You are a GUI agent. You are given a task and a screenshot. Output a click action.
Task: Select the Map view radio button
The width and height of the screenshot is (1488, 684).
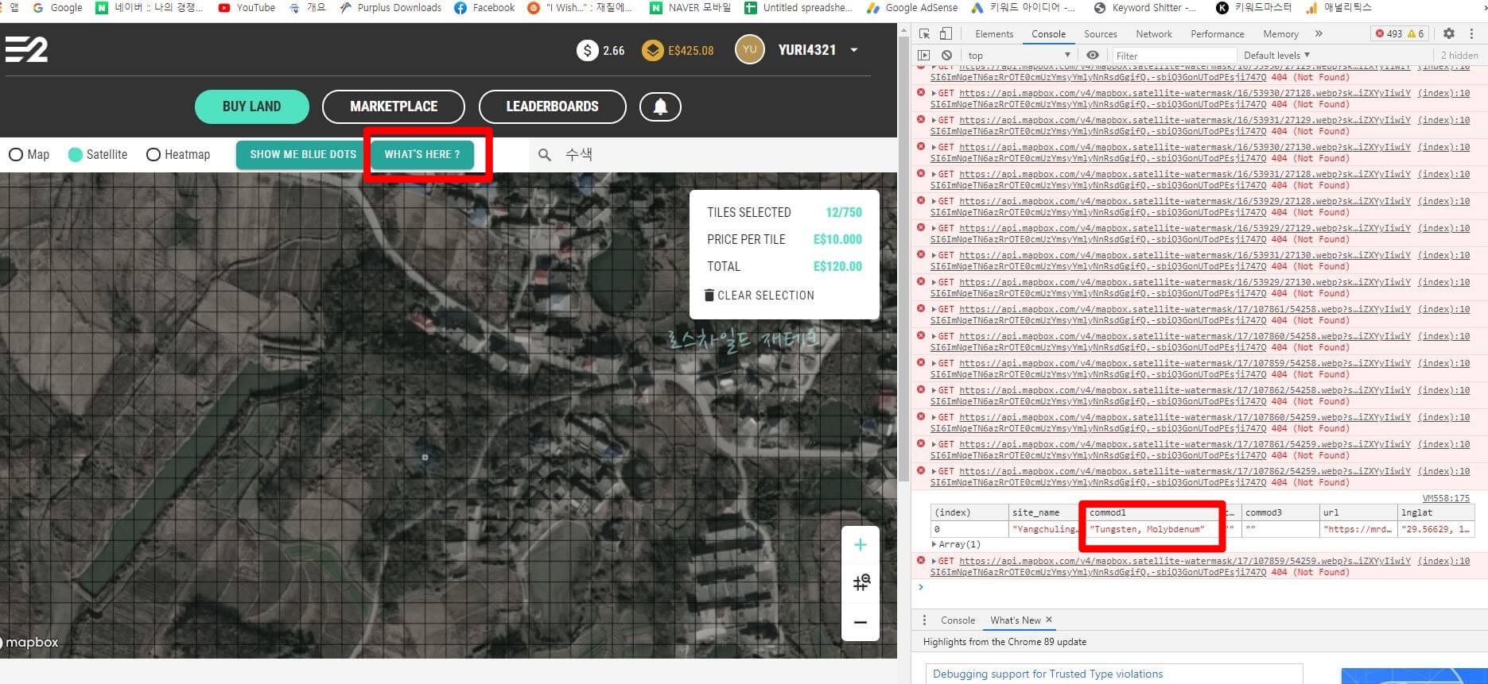[16, 155]
